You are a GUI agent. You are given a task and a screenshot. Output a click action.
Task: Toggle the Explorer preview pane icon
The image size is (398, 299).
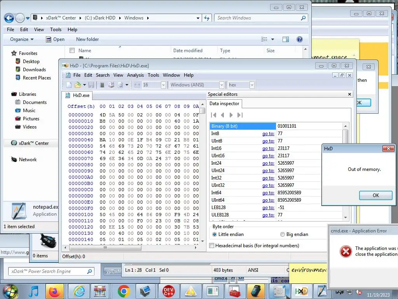tap(286, 39)
